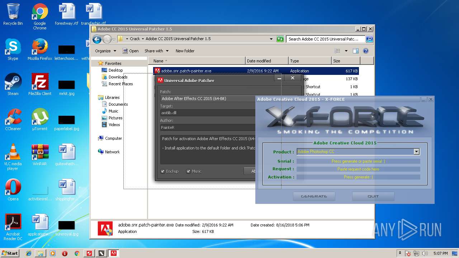Toggle the Backup checkbox in patcher

tap(163, 171)
